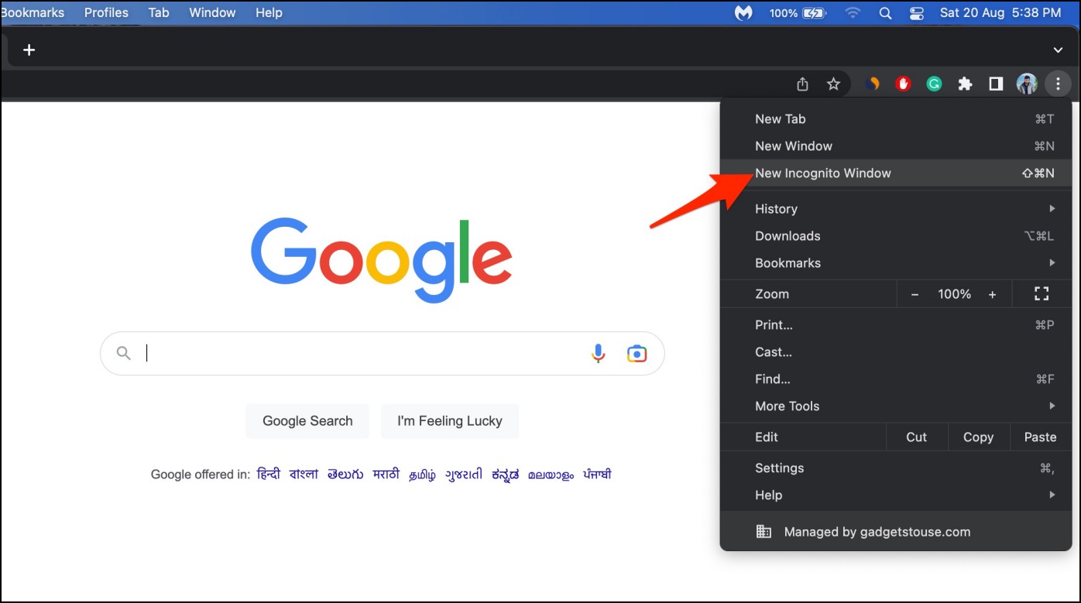Open Tab menu in macOS menu bar

[159, 13]
